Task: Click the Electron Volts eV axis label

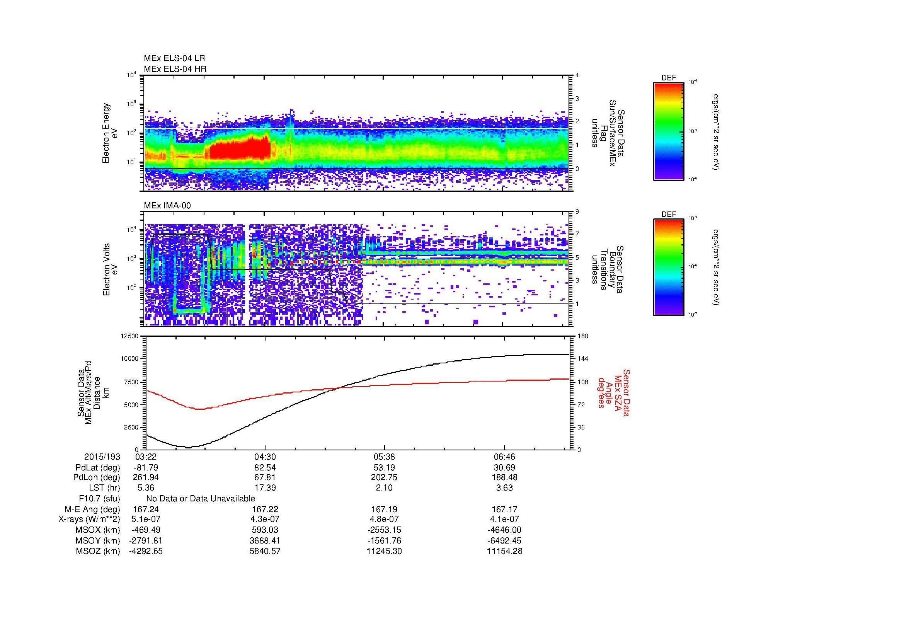Action: [x=110, y=269]
